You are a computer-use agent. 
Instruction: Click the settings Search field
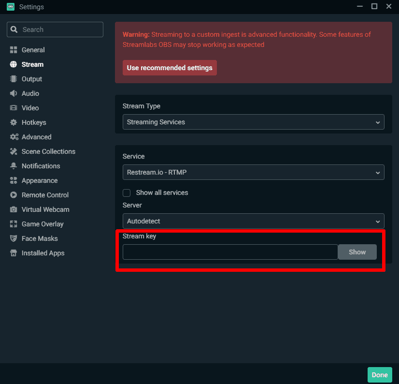point(55,30)
